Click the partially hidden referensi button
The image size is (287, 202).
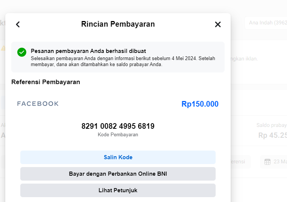[239, 161]
